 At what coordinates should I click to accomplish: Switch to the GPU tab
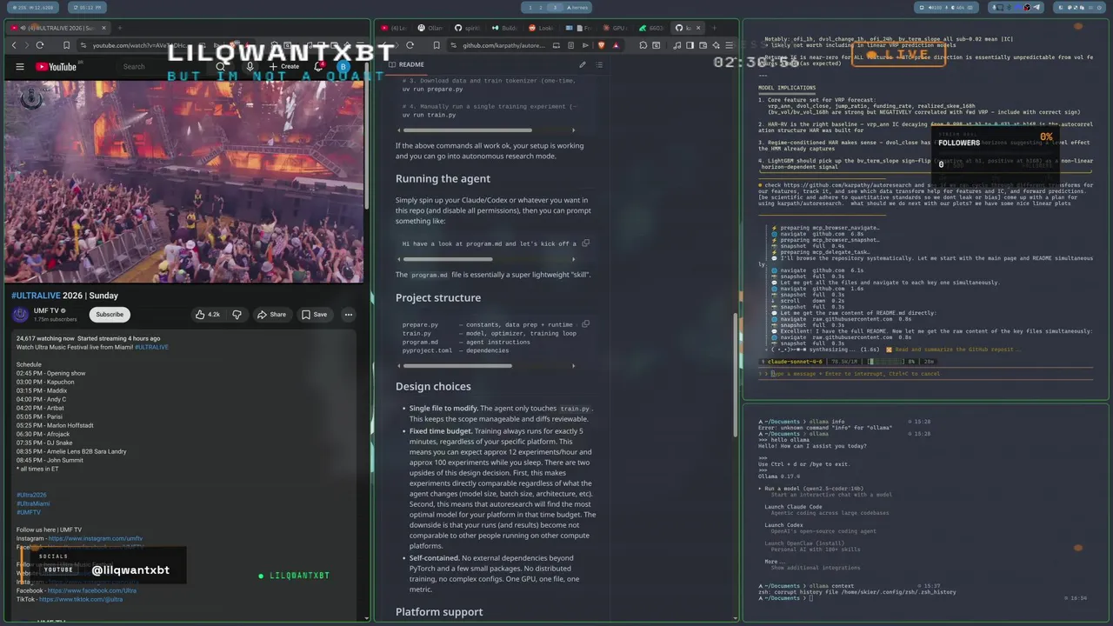pos(615,28)
